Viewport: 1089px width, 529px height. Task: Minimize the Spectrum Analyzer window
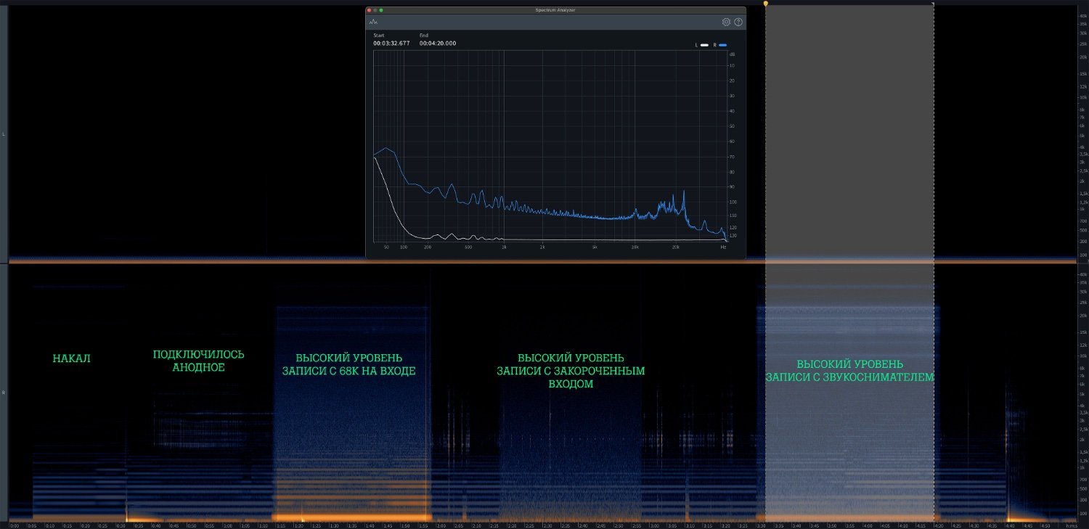click(x=375, y=10)
